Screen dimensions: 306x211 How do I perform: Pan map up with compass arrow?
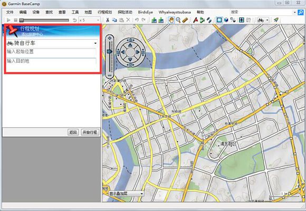click(130, 45)
